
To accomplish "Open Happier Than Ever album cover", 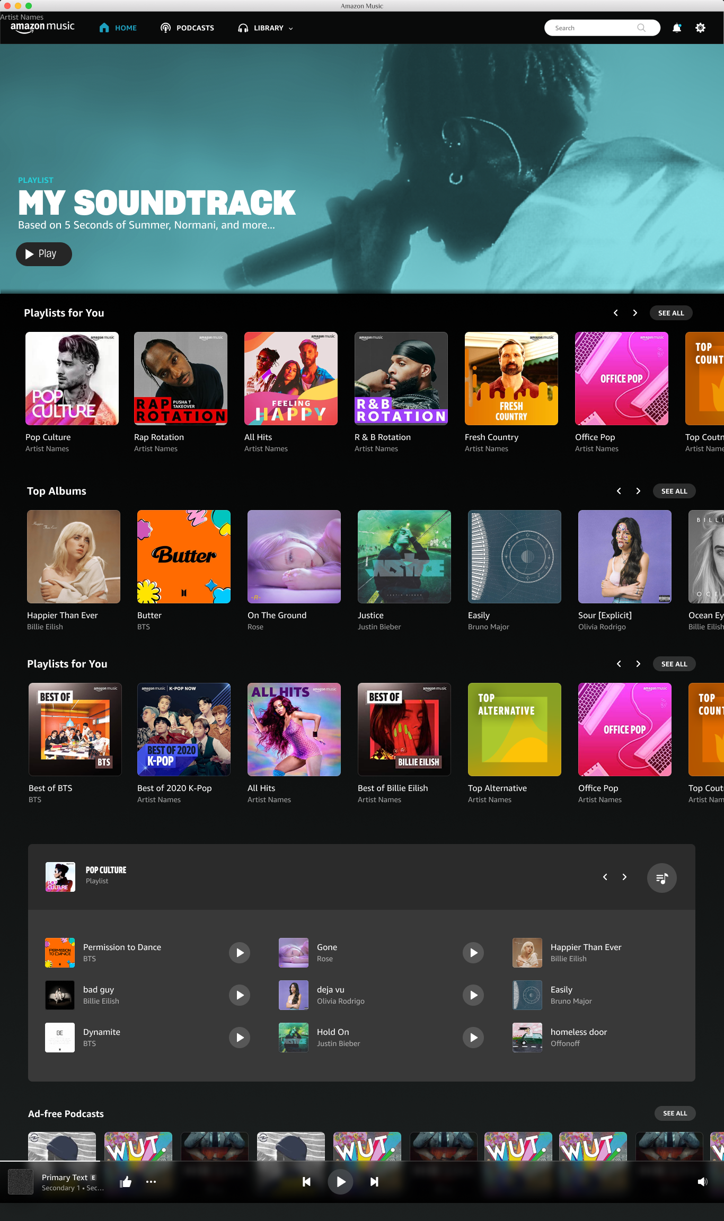I will click(x=74, y=557).
